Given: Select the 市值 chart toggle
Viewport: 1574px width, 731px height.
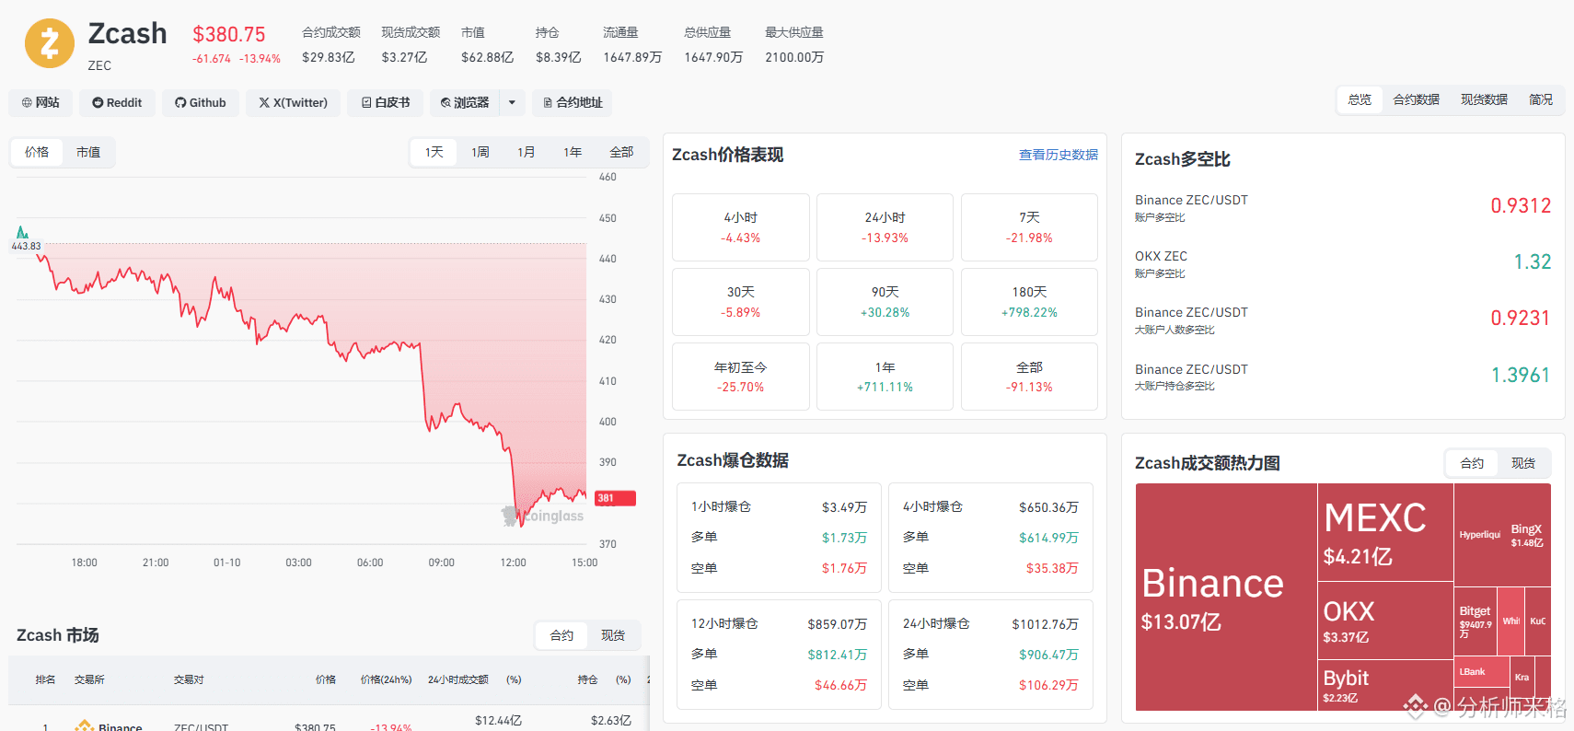Looking at the screenshot, I should [88, 152].
